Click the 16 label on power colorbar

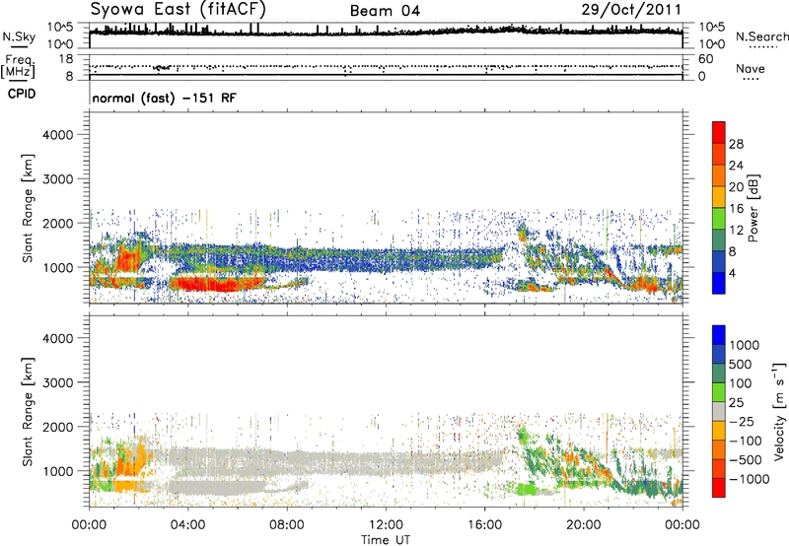pos(736,209)
